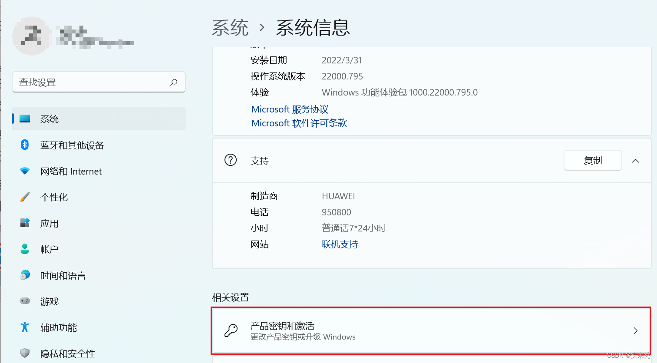
Task: Open Microsoft 软件许可条款 link
Action: [x=299, y=123]
